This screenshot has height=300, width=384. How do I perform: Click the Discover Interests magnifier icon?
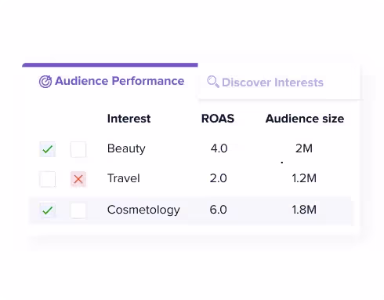[213, 82]
